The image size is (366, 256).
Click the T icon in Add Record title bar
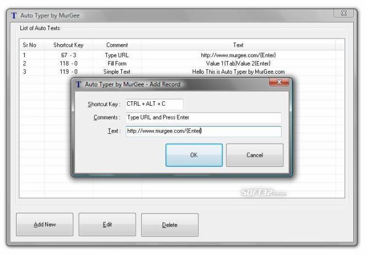(78, 84)
